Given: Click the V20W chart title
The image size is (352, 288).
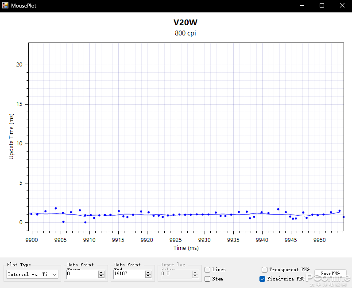Looking at the screenshot, I should click(x=186, y=23).
